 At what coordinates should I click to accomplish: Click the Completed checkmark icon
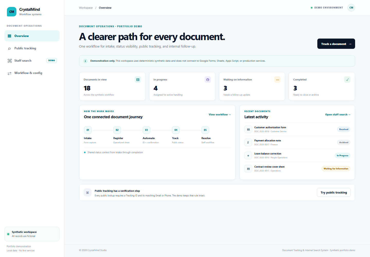(347, 80)
